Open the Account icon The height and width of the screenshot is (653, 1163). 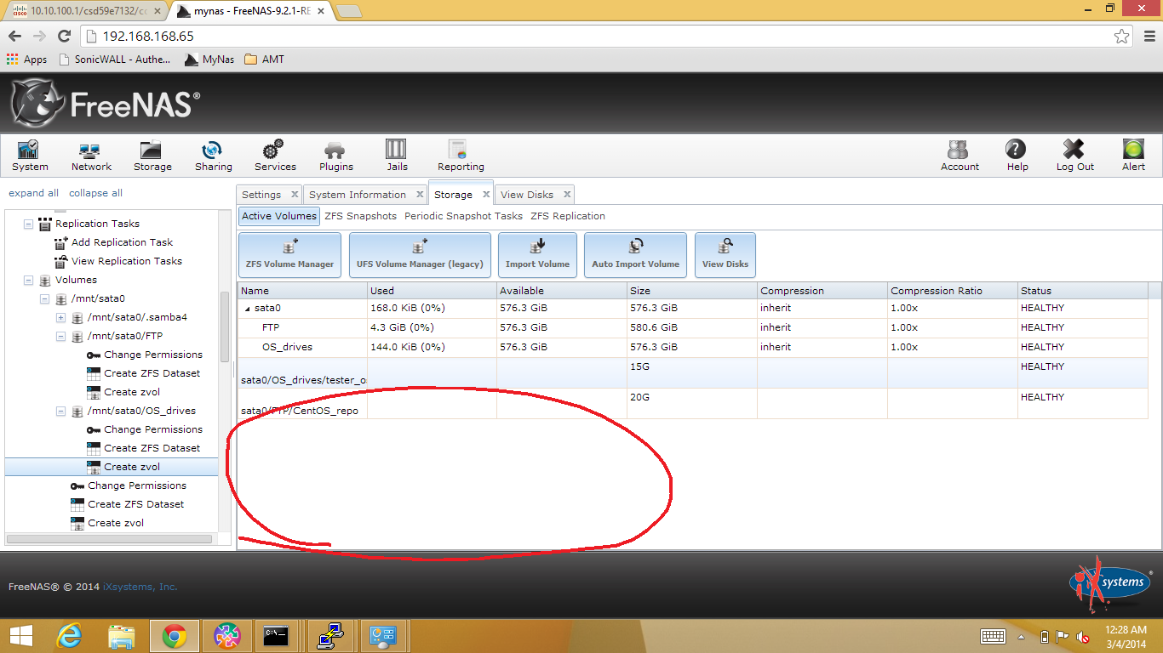pos(960,156)
